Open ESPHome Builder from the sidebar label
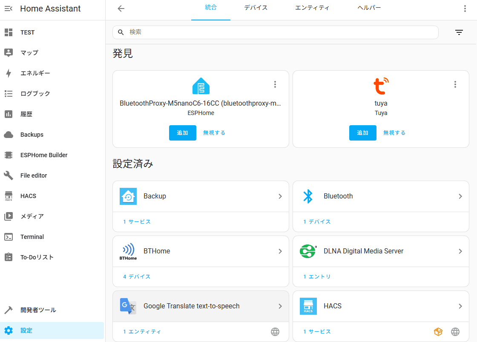The image size is (477, 342). [x=44, y=155]
